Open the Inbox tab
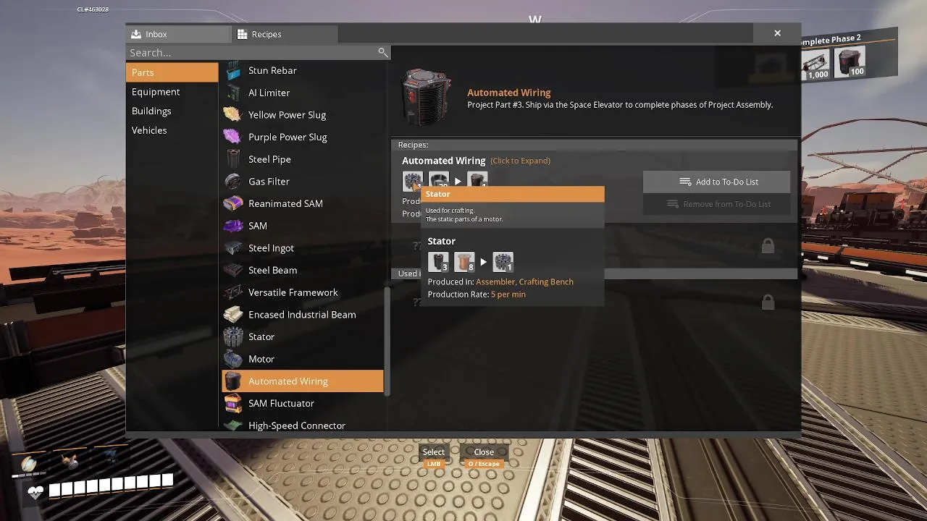 178,34
